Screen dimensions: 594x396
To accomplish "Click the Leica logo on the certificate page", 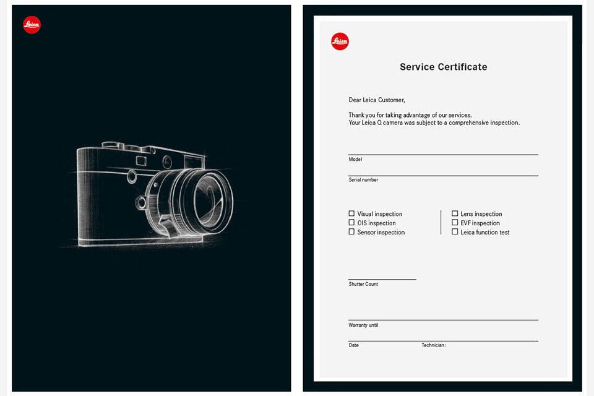I will click(x=340, y=41).
